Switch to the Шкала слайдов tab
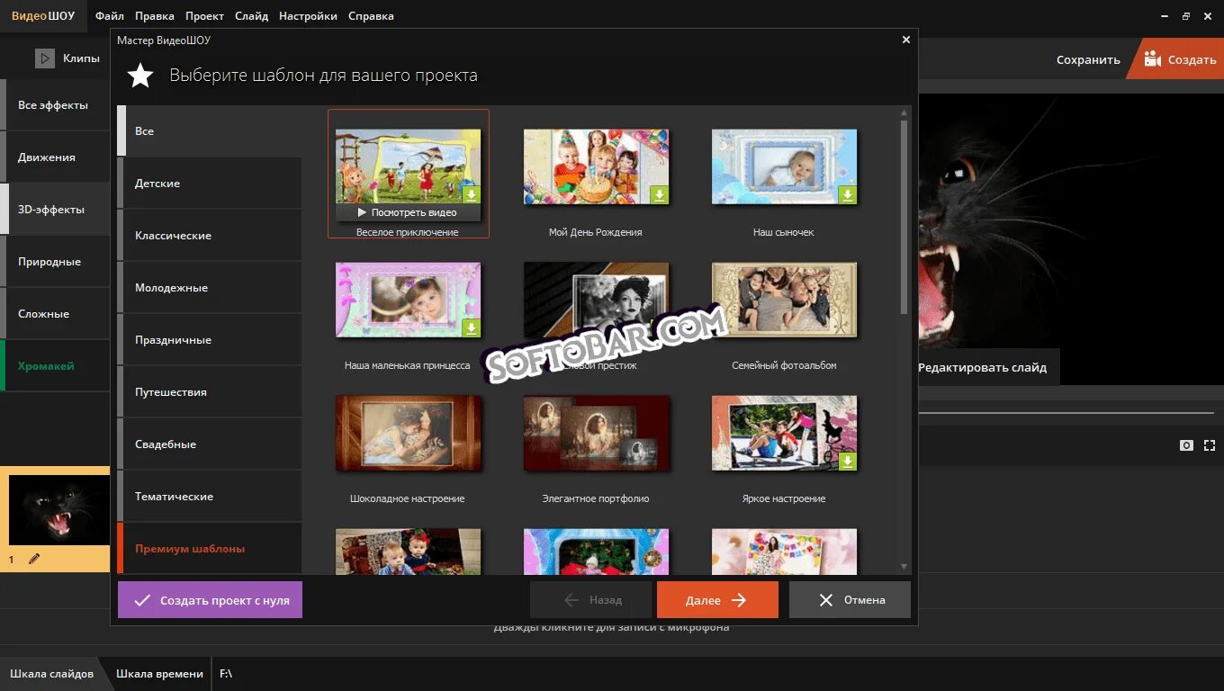Viewport: 1224px width, 691px height. pos(51,674)
